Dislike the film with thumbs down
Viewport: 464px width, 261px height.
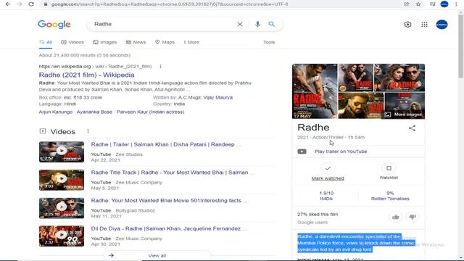tap(413, 217)
